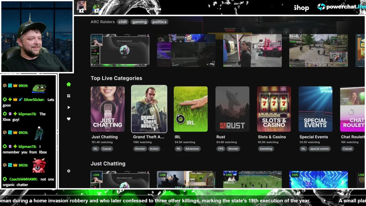The height and width of the screenshot is (206, 366).
Task: Click the streamer webcam overlay
Action: (x=37, y=37)
